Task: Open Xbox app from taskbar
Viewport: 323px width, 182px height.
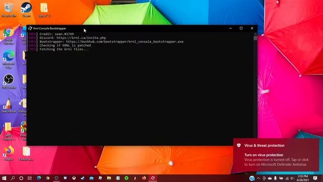Action: pos(74,178)
